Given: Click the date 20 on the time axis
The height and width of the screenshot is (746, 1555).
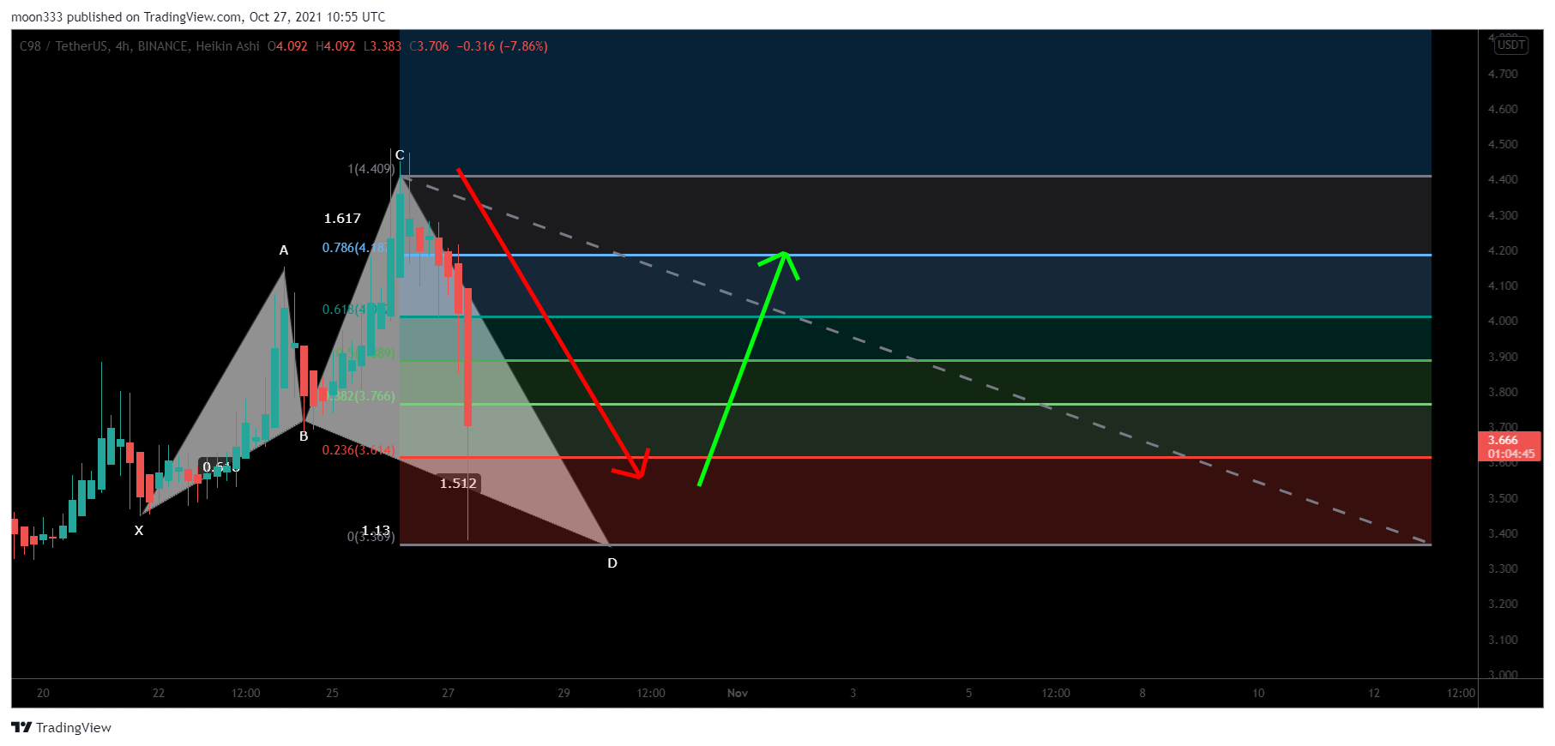Looking at the screenshot, I should click(x=43, y=693).
